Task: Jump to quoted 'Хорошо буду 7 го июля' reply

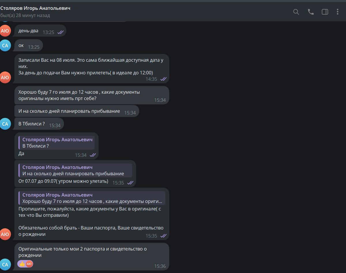Action: (x=92, y=198)
